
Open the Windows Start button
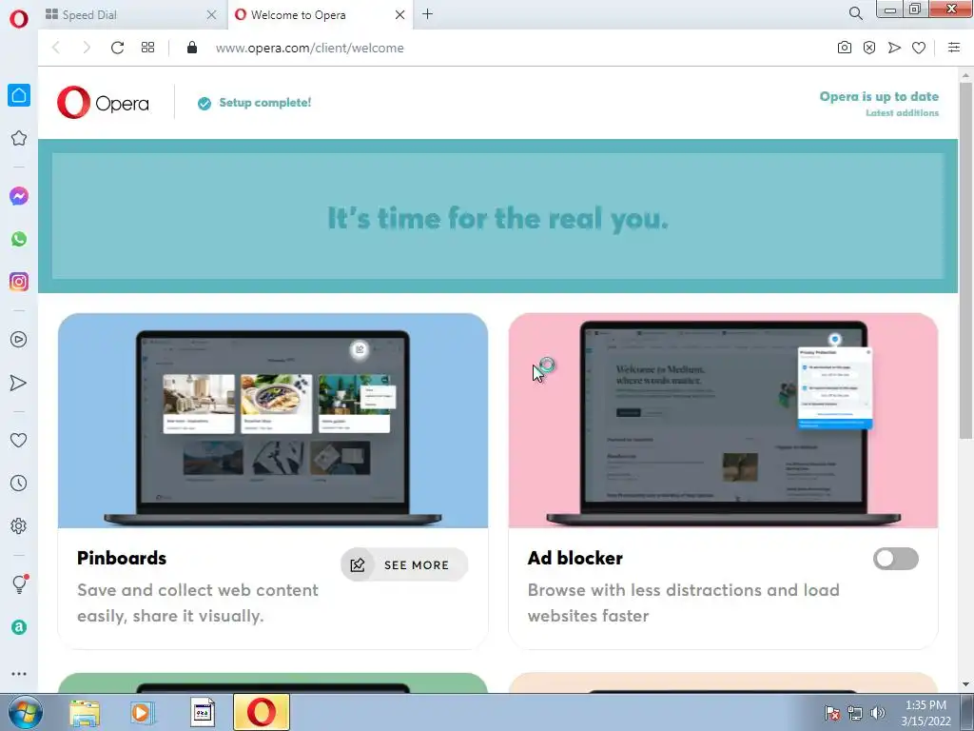[x=25, y=712]
